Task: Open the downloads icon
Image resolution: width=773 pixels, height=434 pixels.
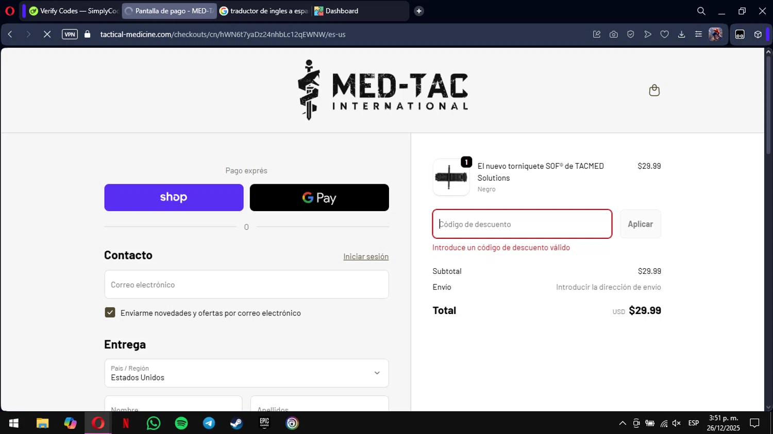Action: click(x=681, y=34)
